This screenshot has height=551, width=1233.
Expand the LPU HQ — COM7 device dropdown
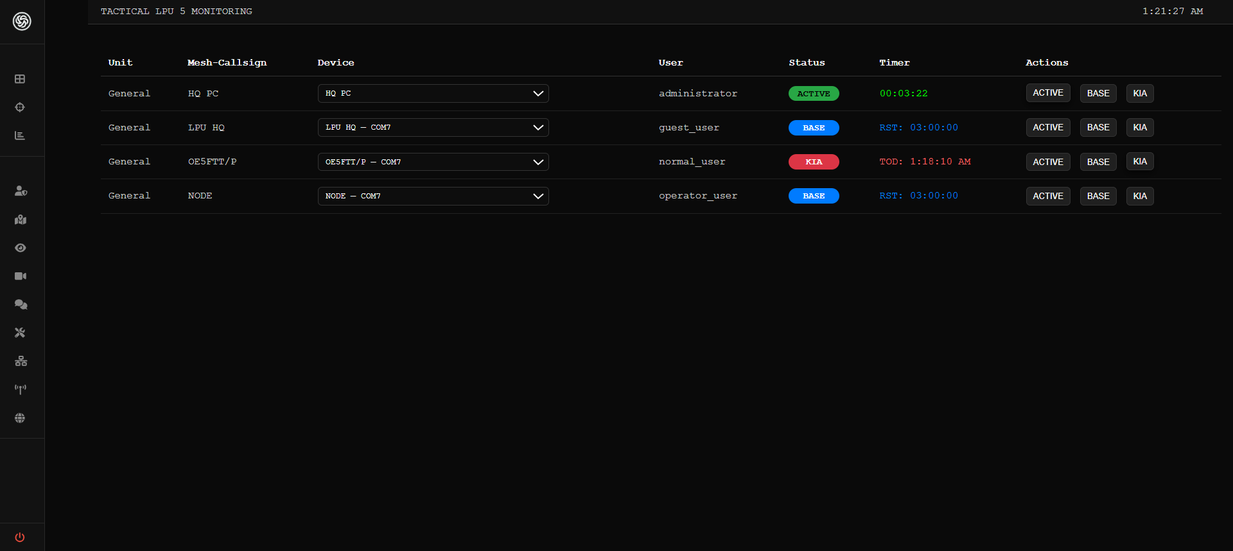433,128
